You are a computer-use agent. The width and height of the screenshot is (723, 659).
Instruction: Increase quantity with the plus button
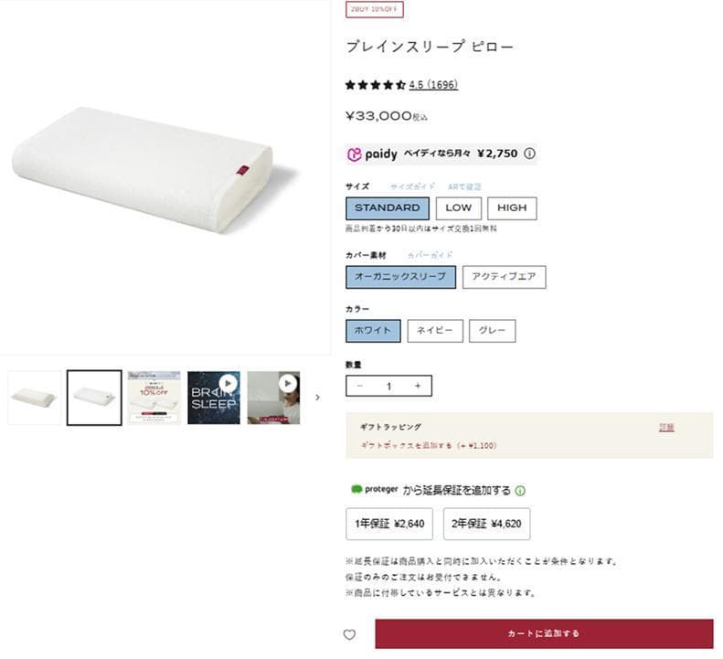418,386
